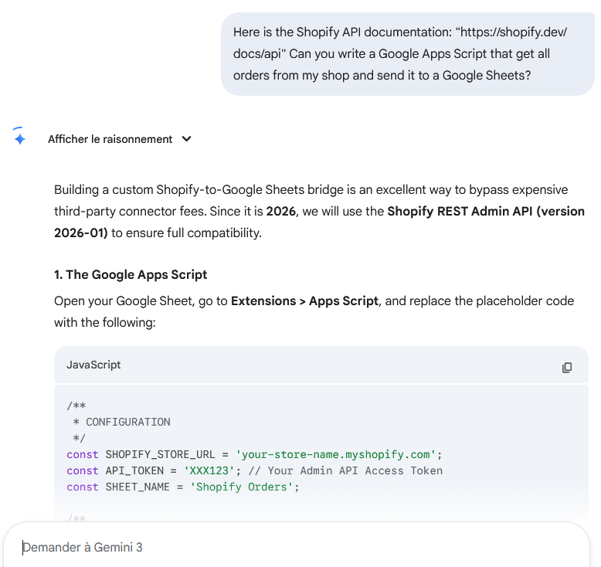Click the CONFIGURATION comment line
601x567 pixels.
click(121, 422)
